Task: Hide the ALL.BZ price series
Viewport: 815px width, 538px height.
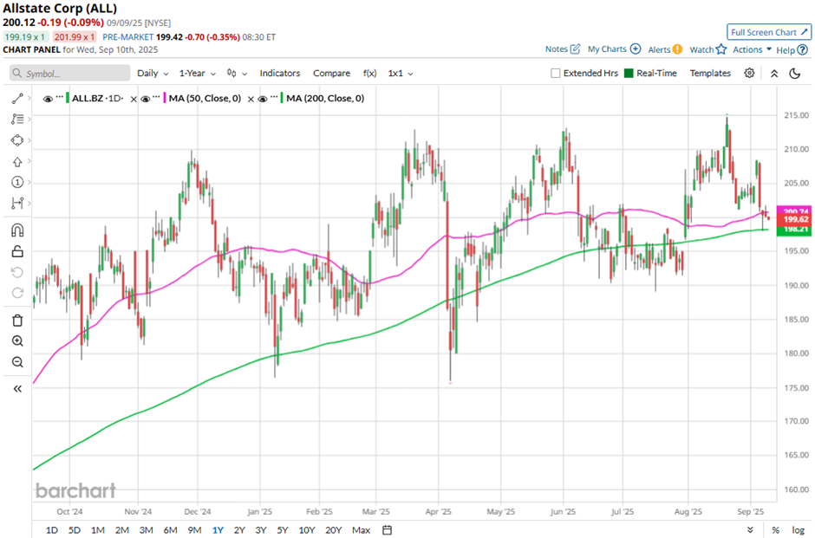Action: pyautogui.click(x=48, y=99)
